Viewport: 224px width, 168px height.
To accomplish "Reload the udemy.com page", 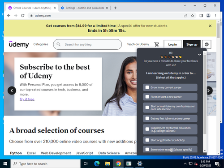I will [23, 16].
